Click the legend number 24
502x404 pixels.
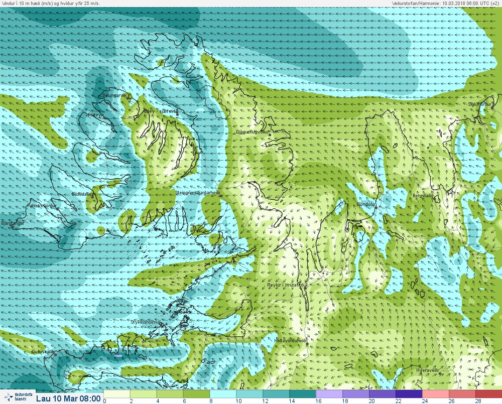425,401
